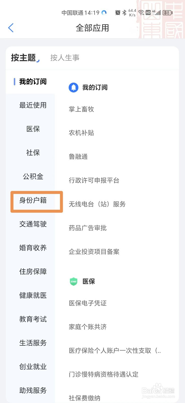Tap the alarm clock status icon
Screen dimensions: 185x403
(x=117, y=13)
